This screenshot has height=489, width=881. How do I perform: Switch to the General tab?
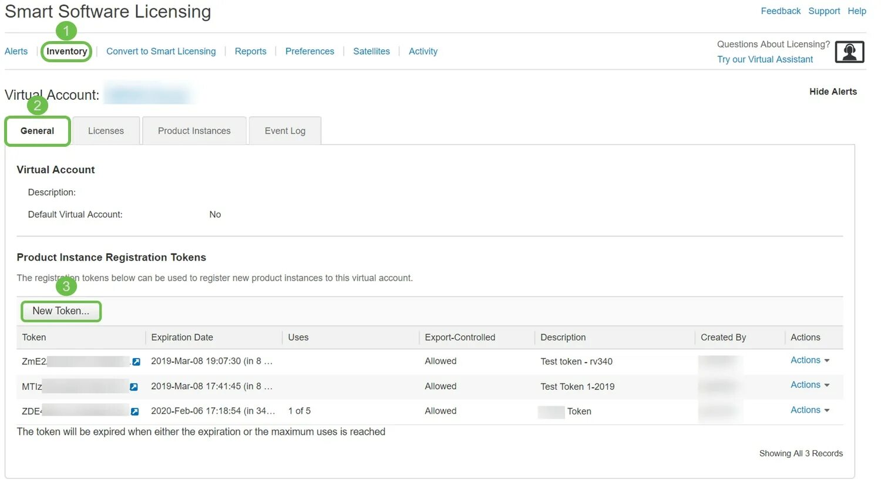coord(38,131)
